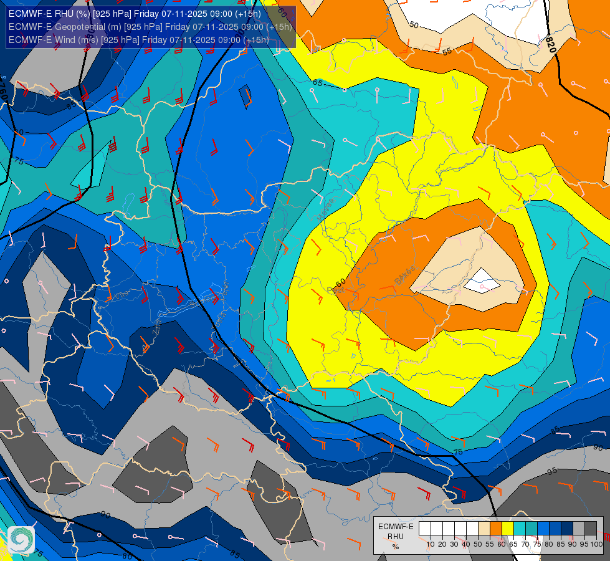
Task: Click the 60 contour label beside Pest
Action: (x=340, y=282)
